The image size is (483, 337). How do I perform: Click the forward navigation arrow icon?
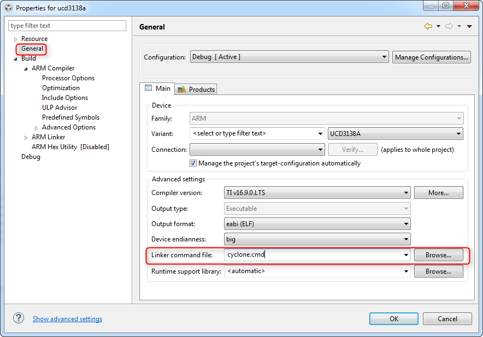point(449,26)
